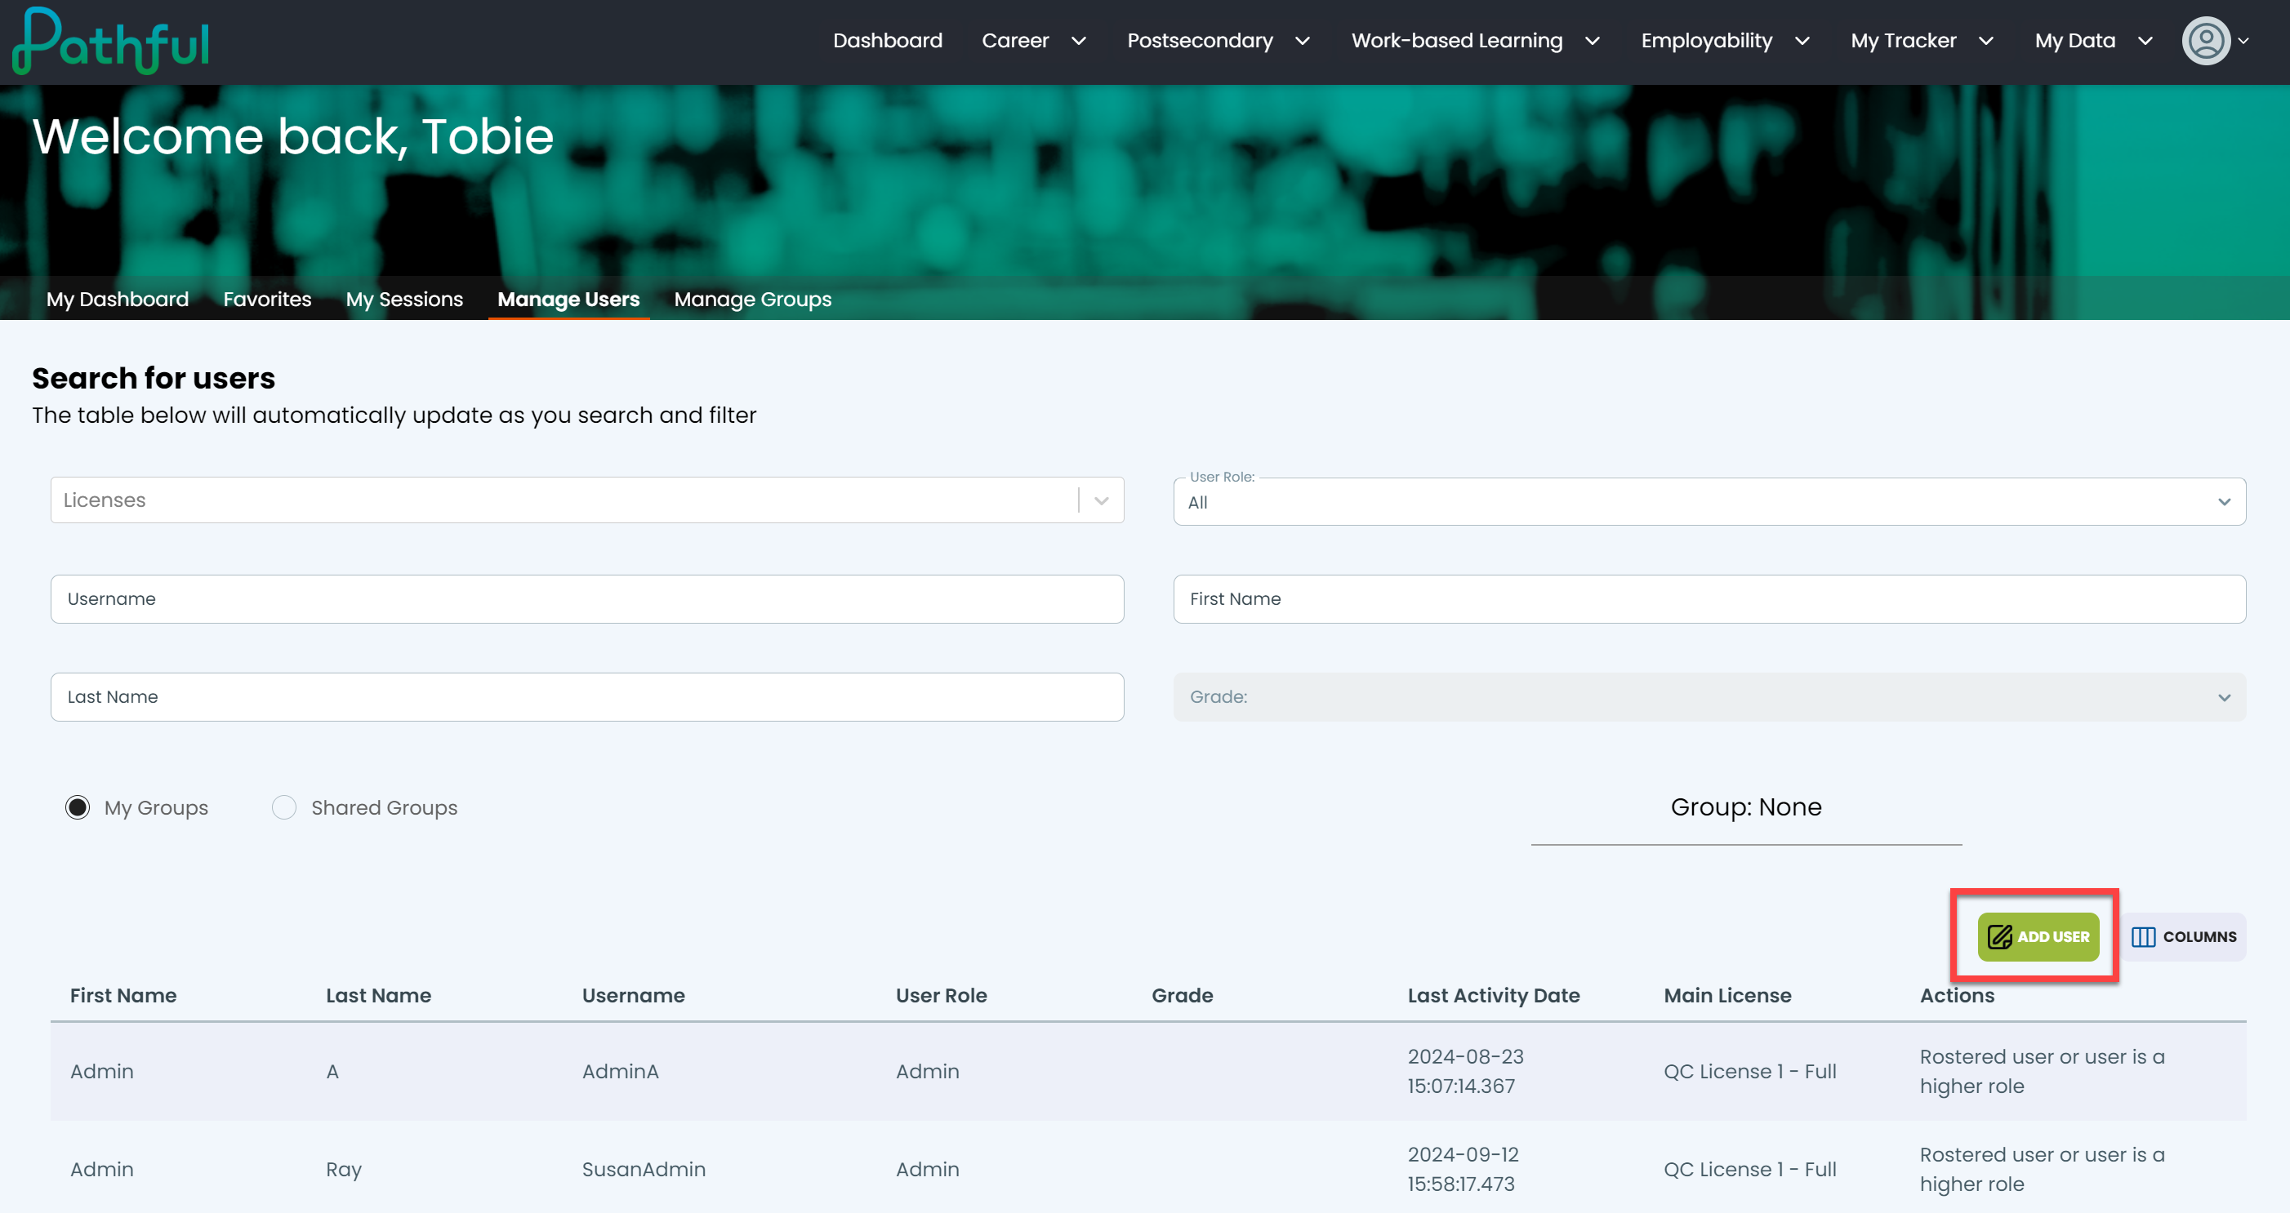Image resolution: width=2290 pixels, height=1213 pixels.
Task: Click the 2024-09-12 activity date cell
Action: click(x=1464, y=1169)
